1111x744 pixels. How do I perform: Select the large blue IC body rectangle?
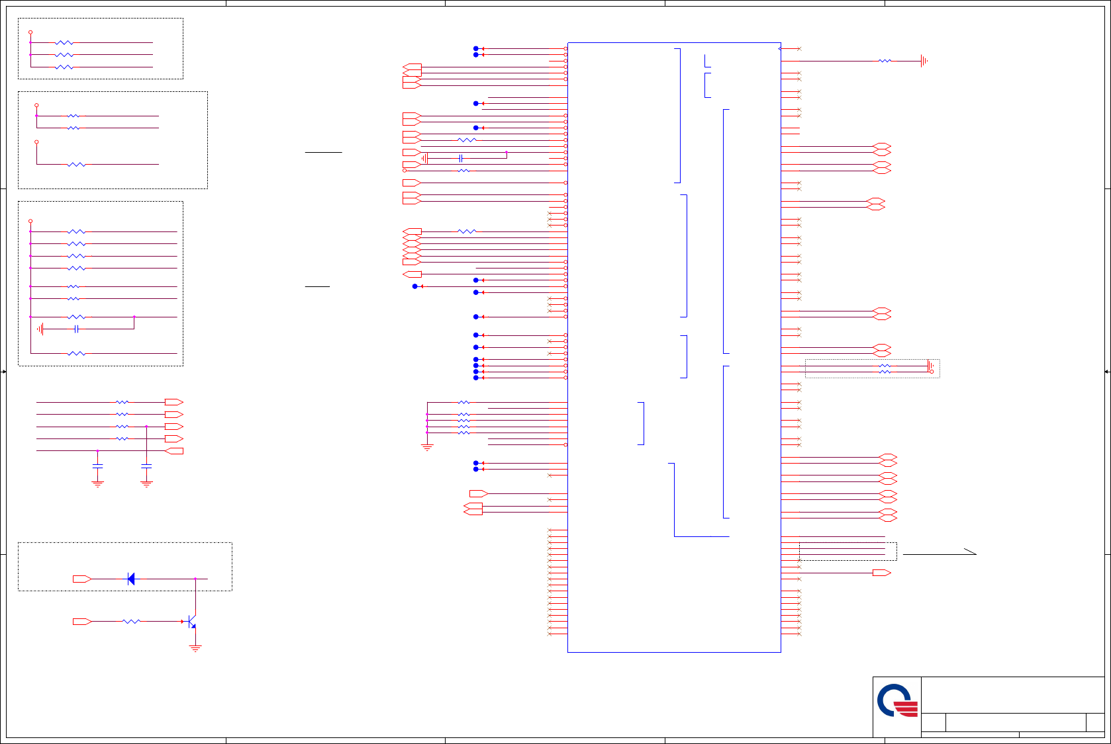tap(674, 347)
